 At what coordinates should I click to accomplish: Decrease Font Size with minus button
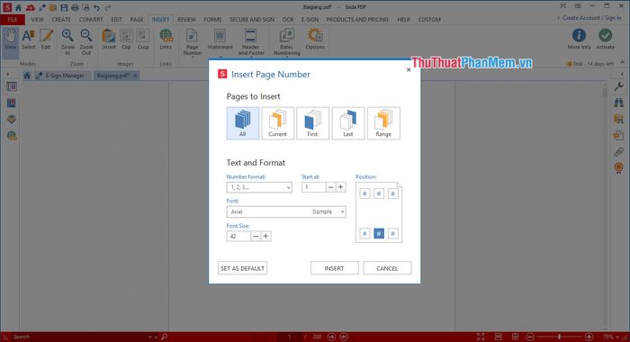point(256,237)
